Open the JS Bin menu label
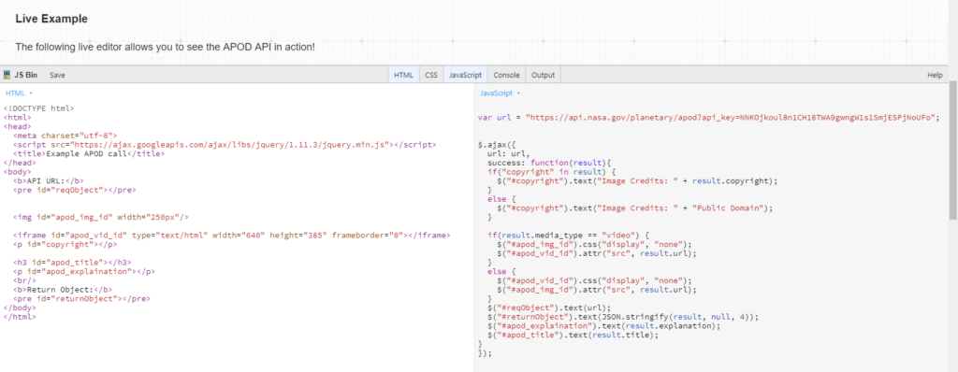The image size is (958, 372). pos(25,75)
